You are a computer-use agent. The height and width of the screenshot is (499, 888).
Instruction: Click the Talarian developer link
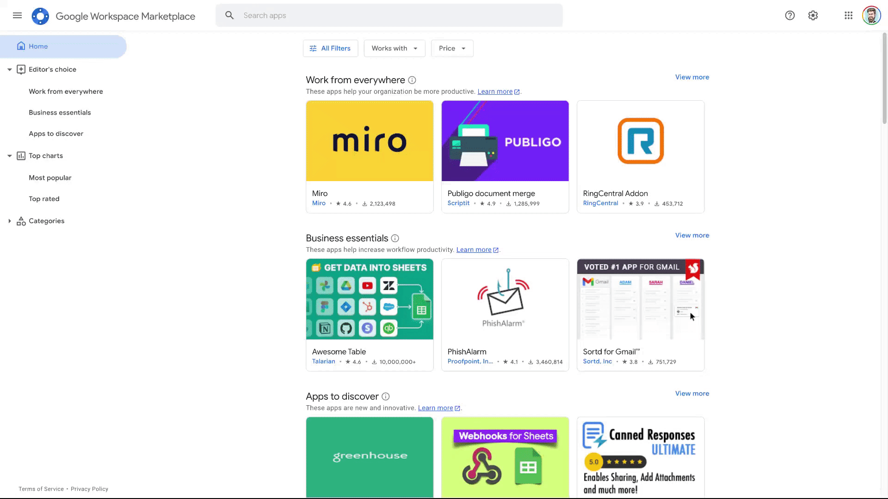(x=323, y=362)
